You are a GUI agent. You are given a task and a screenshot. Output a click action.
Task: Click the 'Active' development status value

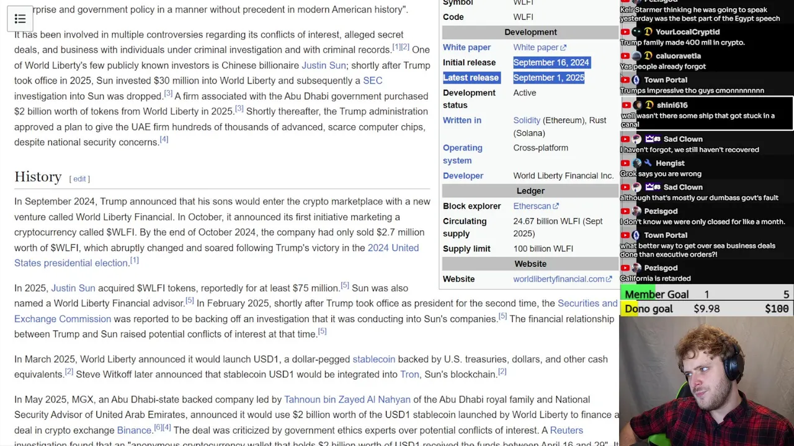525,93
